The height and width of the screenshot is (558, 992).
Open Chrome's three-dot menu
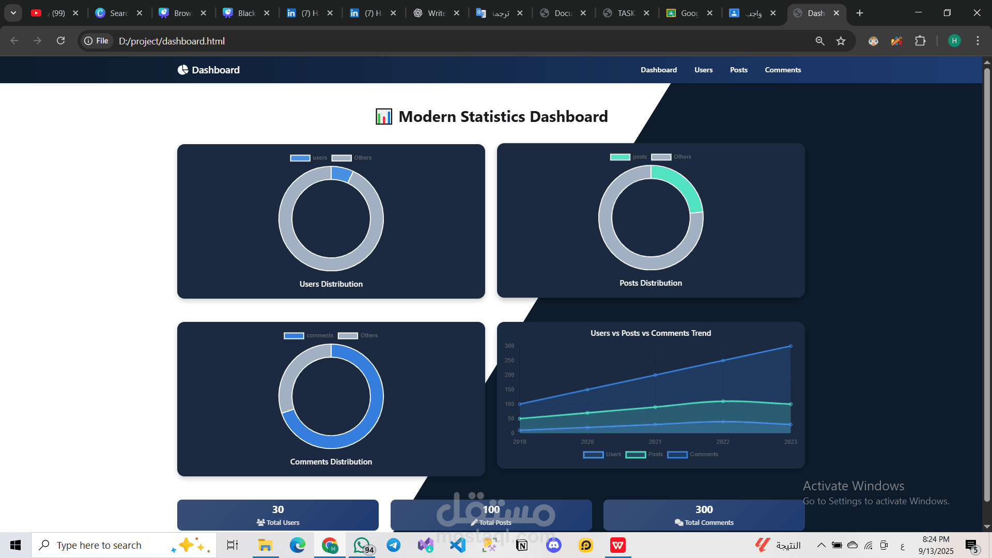[978, 41]
